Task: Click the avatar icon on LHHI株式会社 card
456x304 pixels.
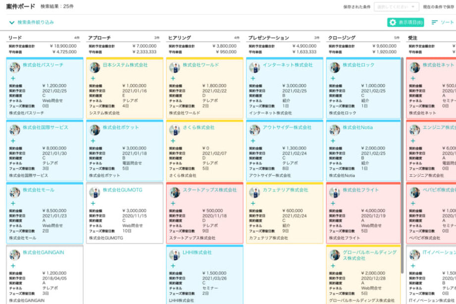Action: click(174, 254)
